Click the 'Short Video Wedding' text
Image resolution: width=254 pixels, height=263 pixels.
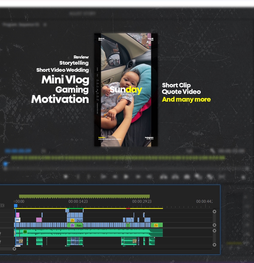click(x=63, y=70)
